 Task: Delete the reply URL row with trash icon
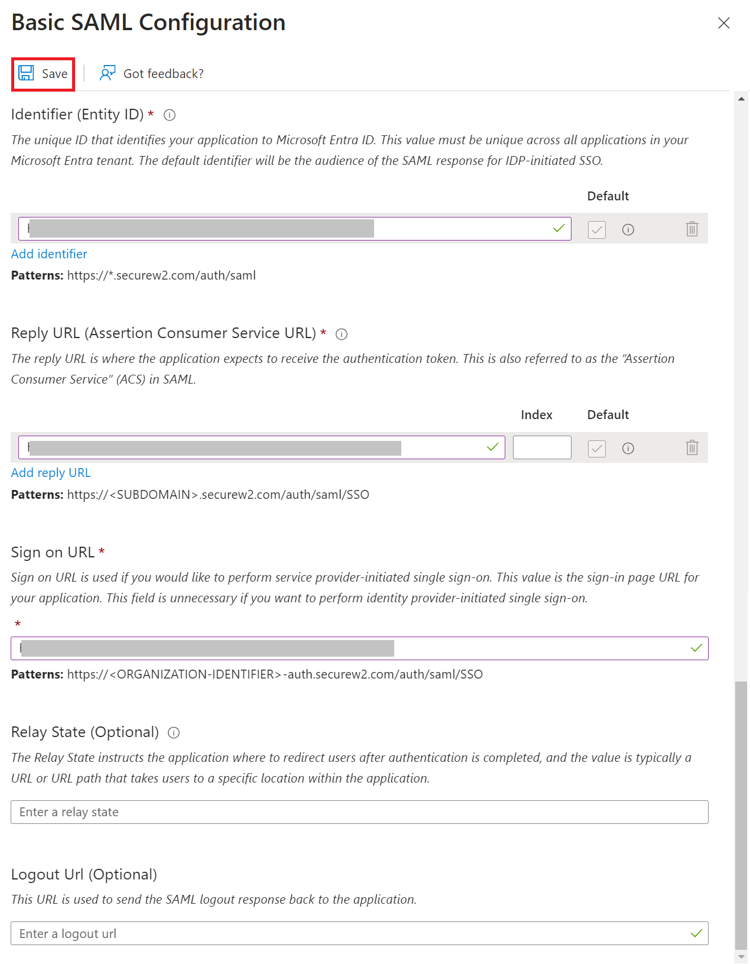[x=691, y=448]
